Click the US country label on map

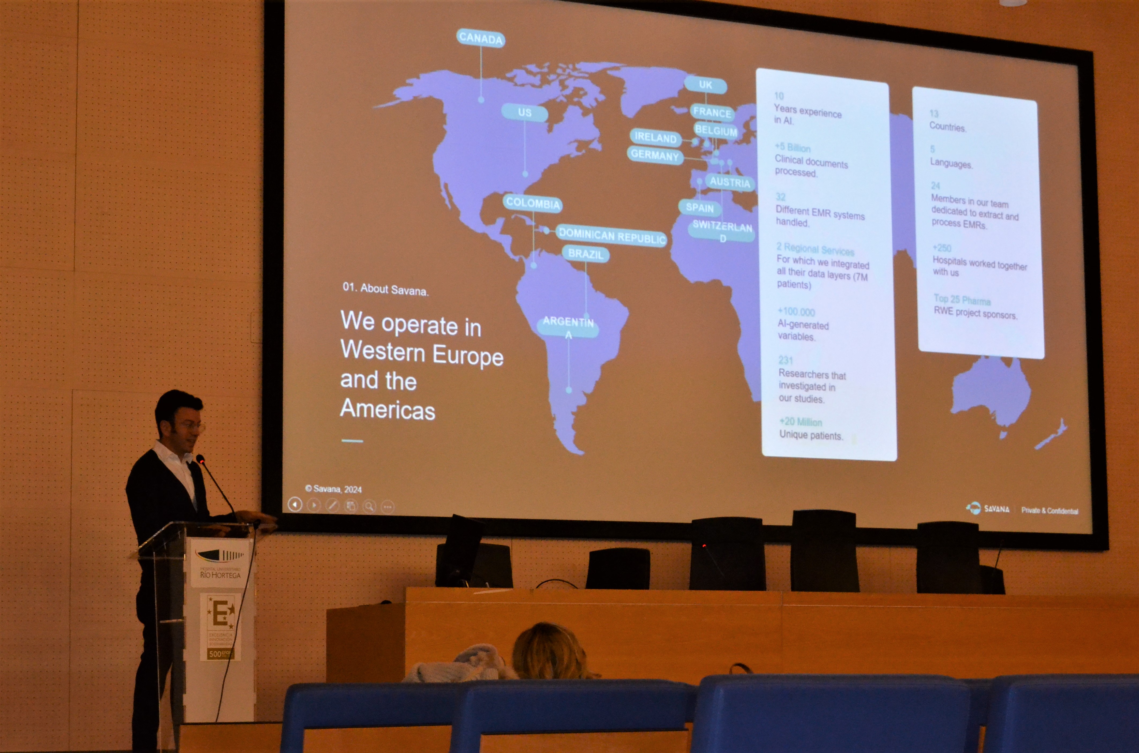pos(524,113)
